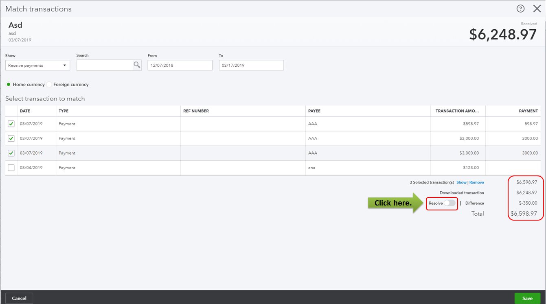
Task: Click the Remove link next to Show
Action: (476, 182)
